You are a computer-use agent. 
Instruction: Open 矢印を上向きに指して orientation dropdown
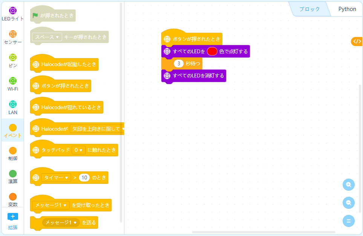pyautogui.click(x=97, y=129)
